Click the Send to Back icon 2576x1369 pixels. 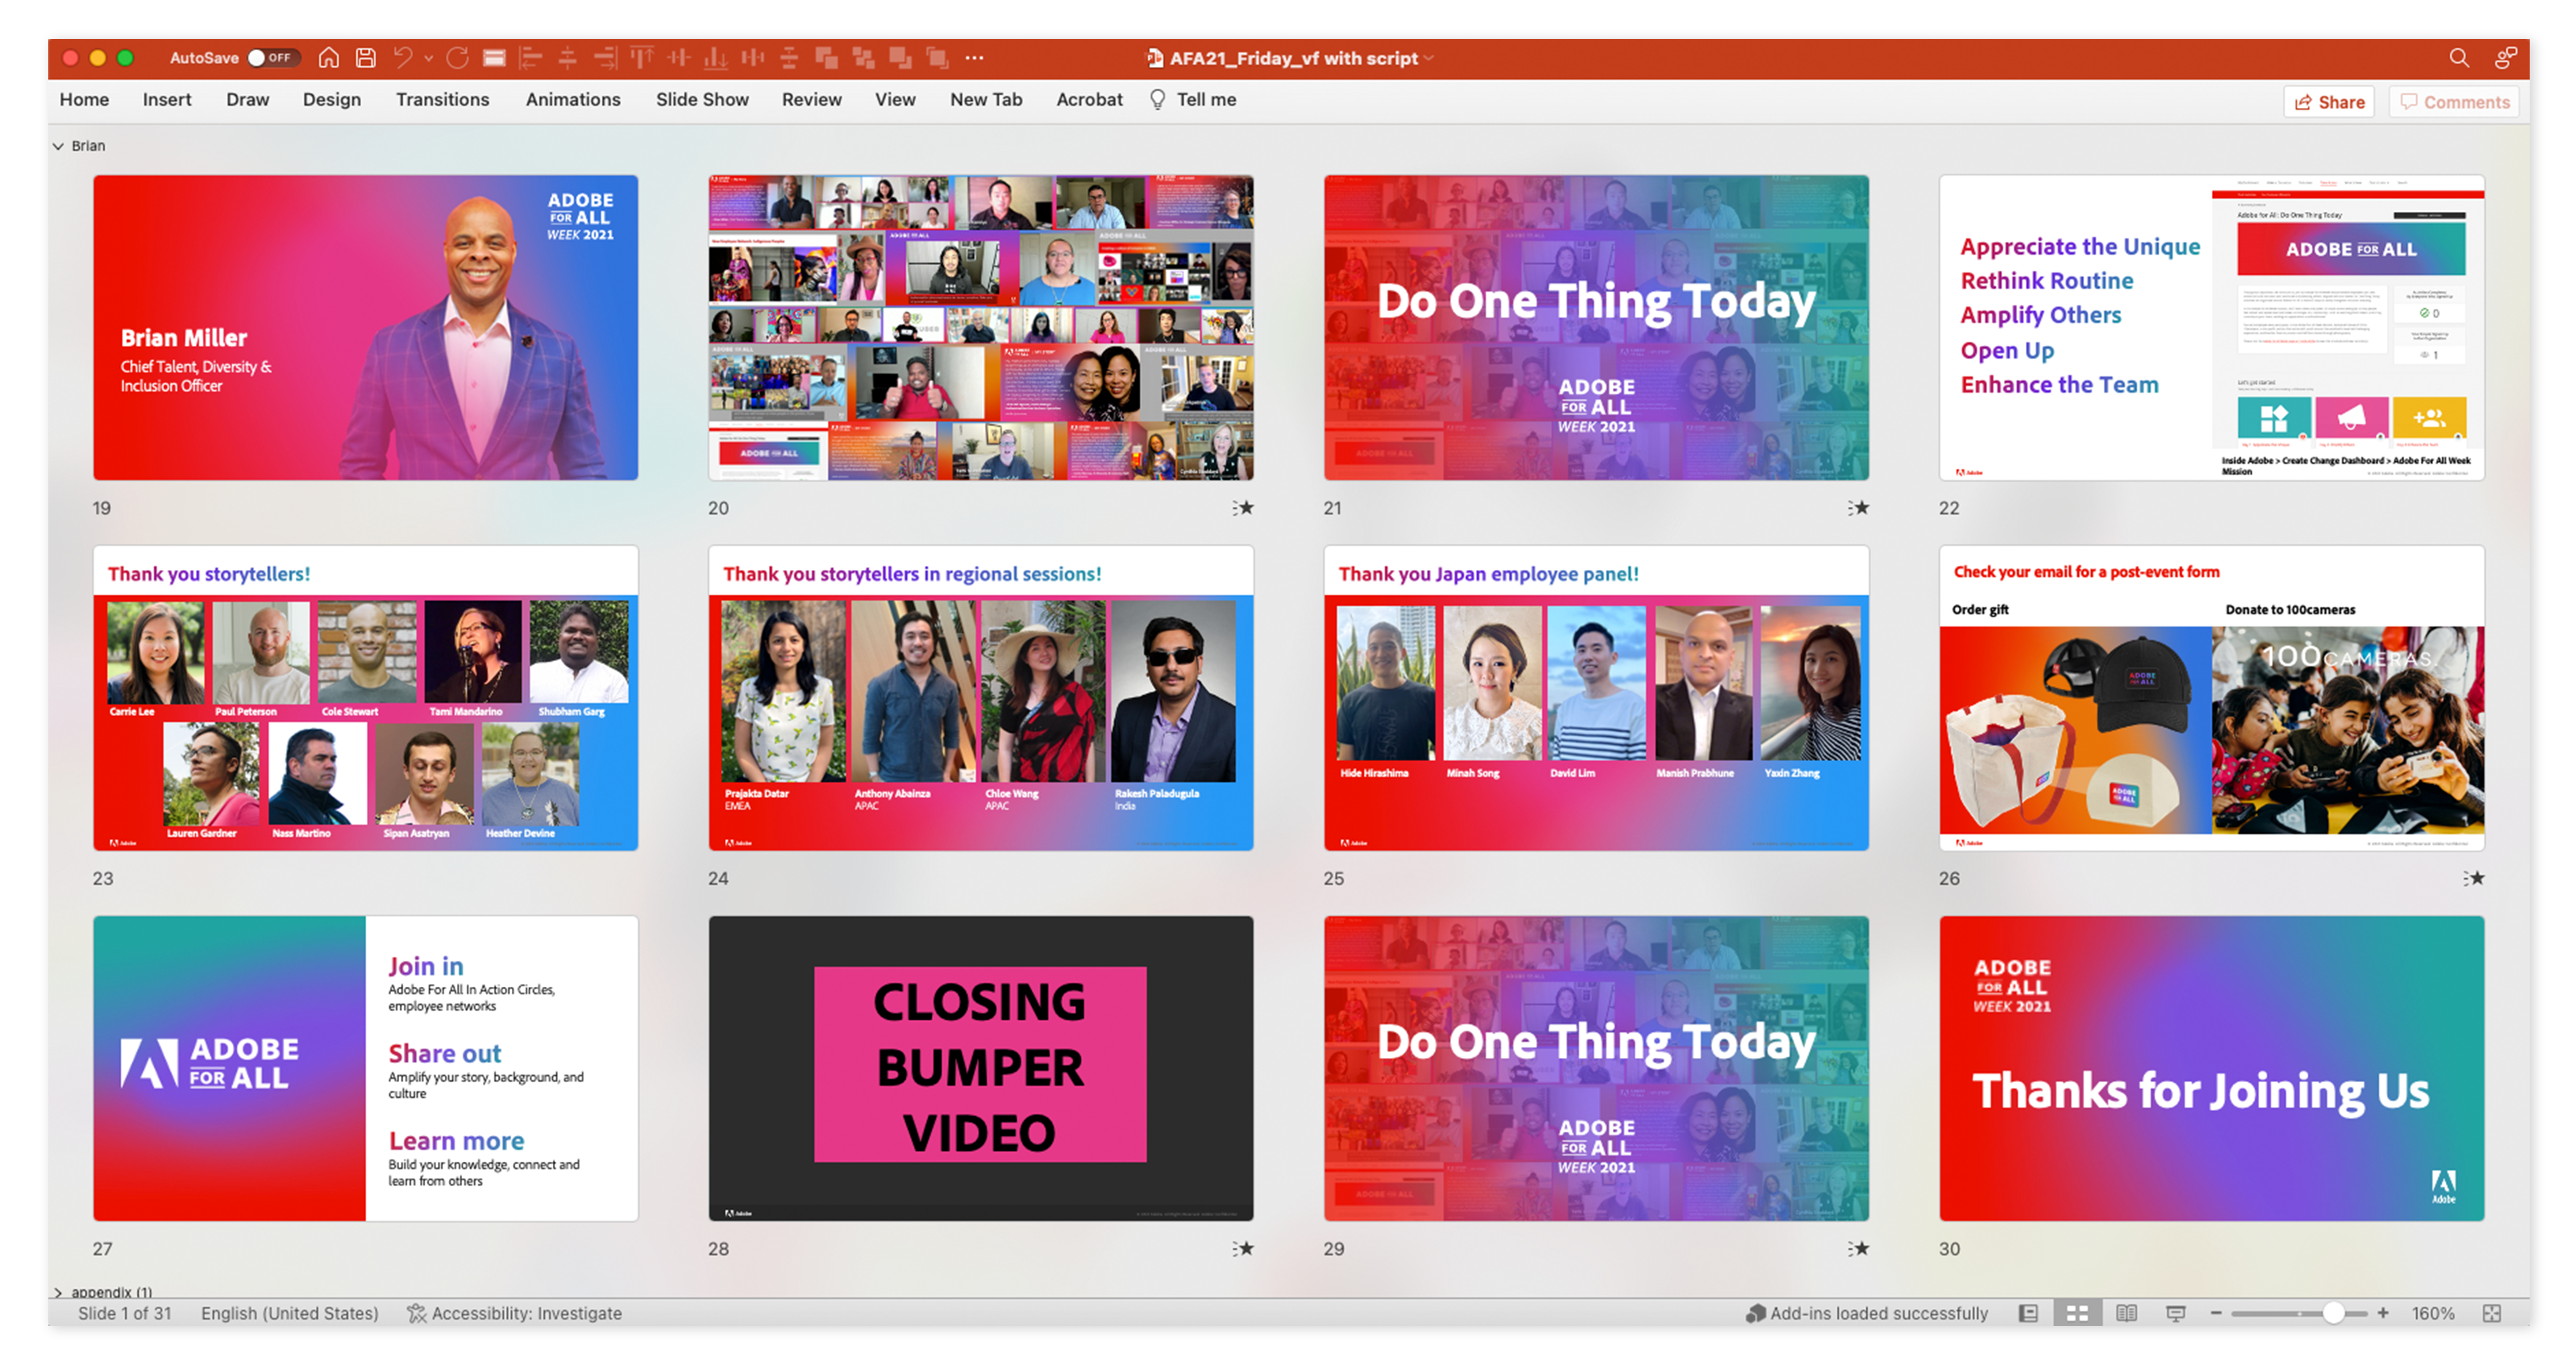[x=937, y=58]
